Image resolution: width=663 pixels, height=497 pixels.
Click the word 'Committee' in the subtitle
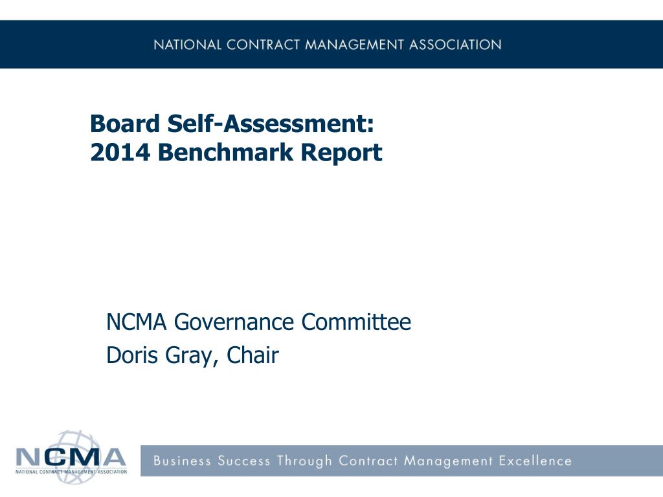pyautogui.click(x=355, y=322)
